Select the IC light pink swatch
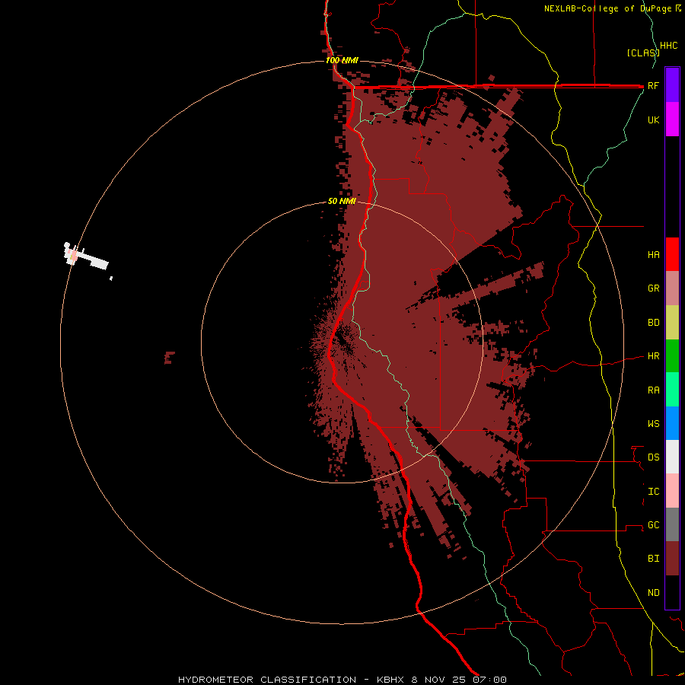 tap(672, 491)
